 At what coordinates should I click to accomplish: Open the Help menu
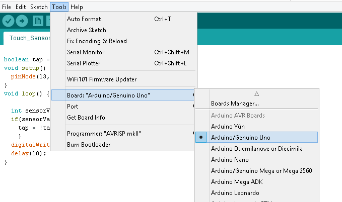pyautogui.click(x=77, y=7)
